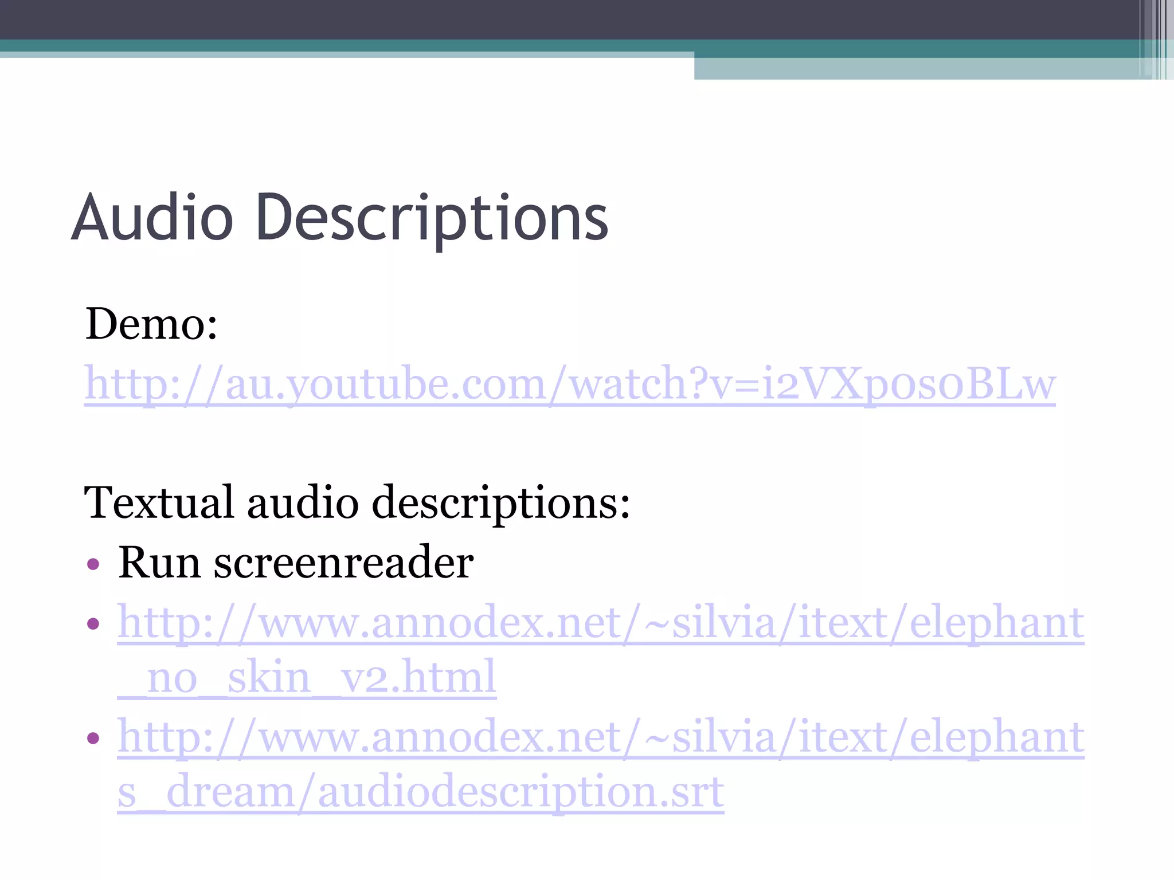
Task: Click the word 'Textual' in the heading
Action: pos(159,503)
